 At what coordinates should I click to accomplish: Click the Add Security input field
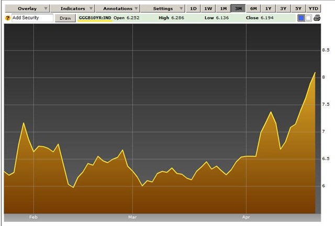32,18
